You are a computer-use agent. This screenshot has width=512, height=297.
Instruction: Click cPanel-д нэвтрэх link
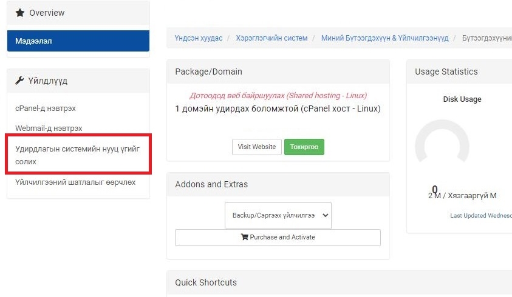click(x=46, y=108)
